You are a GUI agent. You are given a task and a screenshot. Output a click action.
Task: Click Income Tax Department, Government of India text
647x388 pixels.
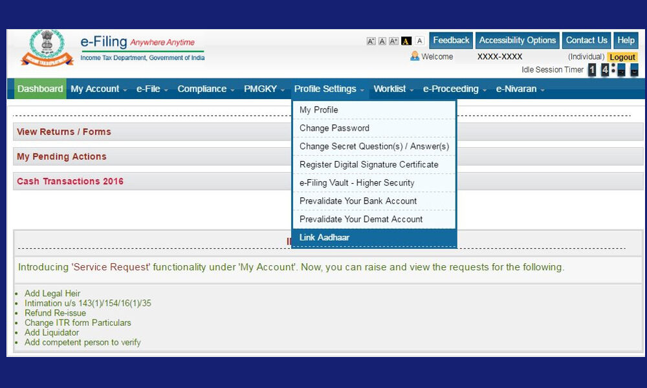click(142, 58)
